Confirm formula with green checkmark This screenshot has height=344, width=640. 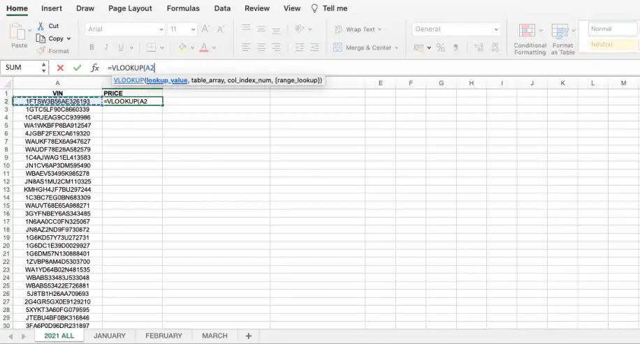77,68
